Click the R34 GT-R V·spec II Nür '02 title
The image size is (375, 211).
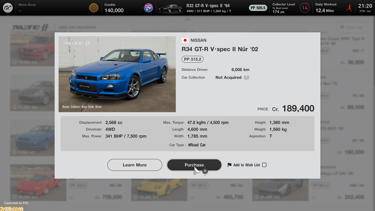[x=220, y=49]
